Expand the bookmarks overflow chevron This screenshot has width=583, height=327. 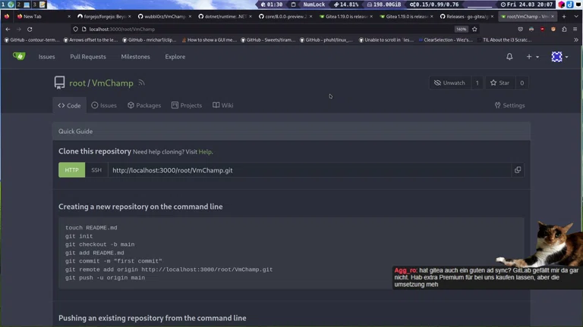[x=575, y=39]
